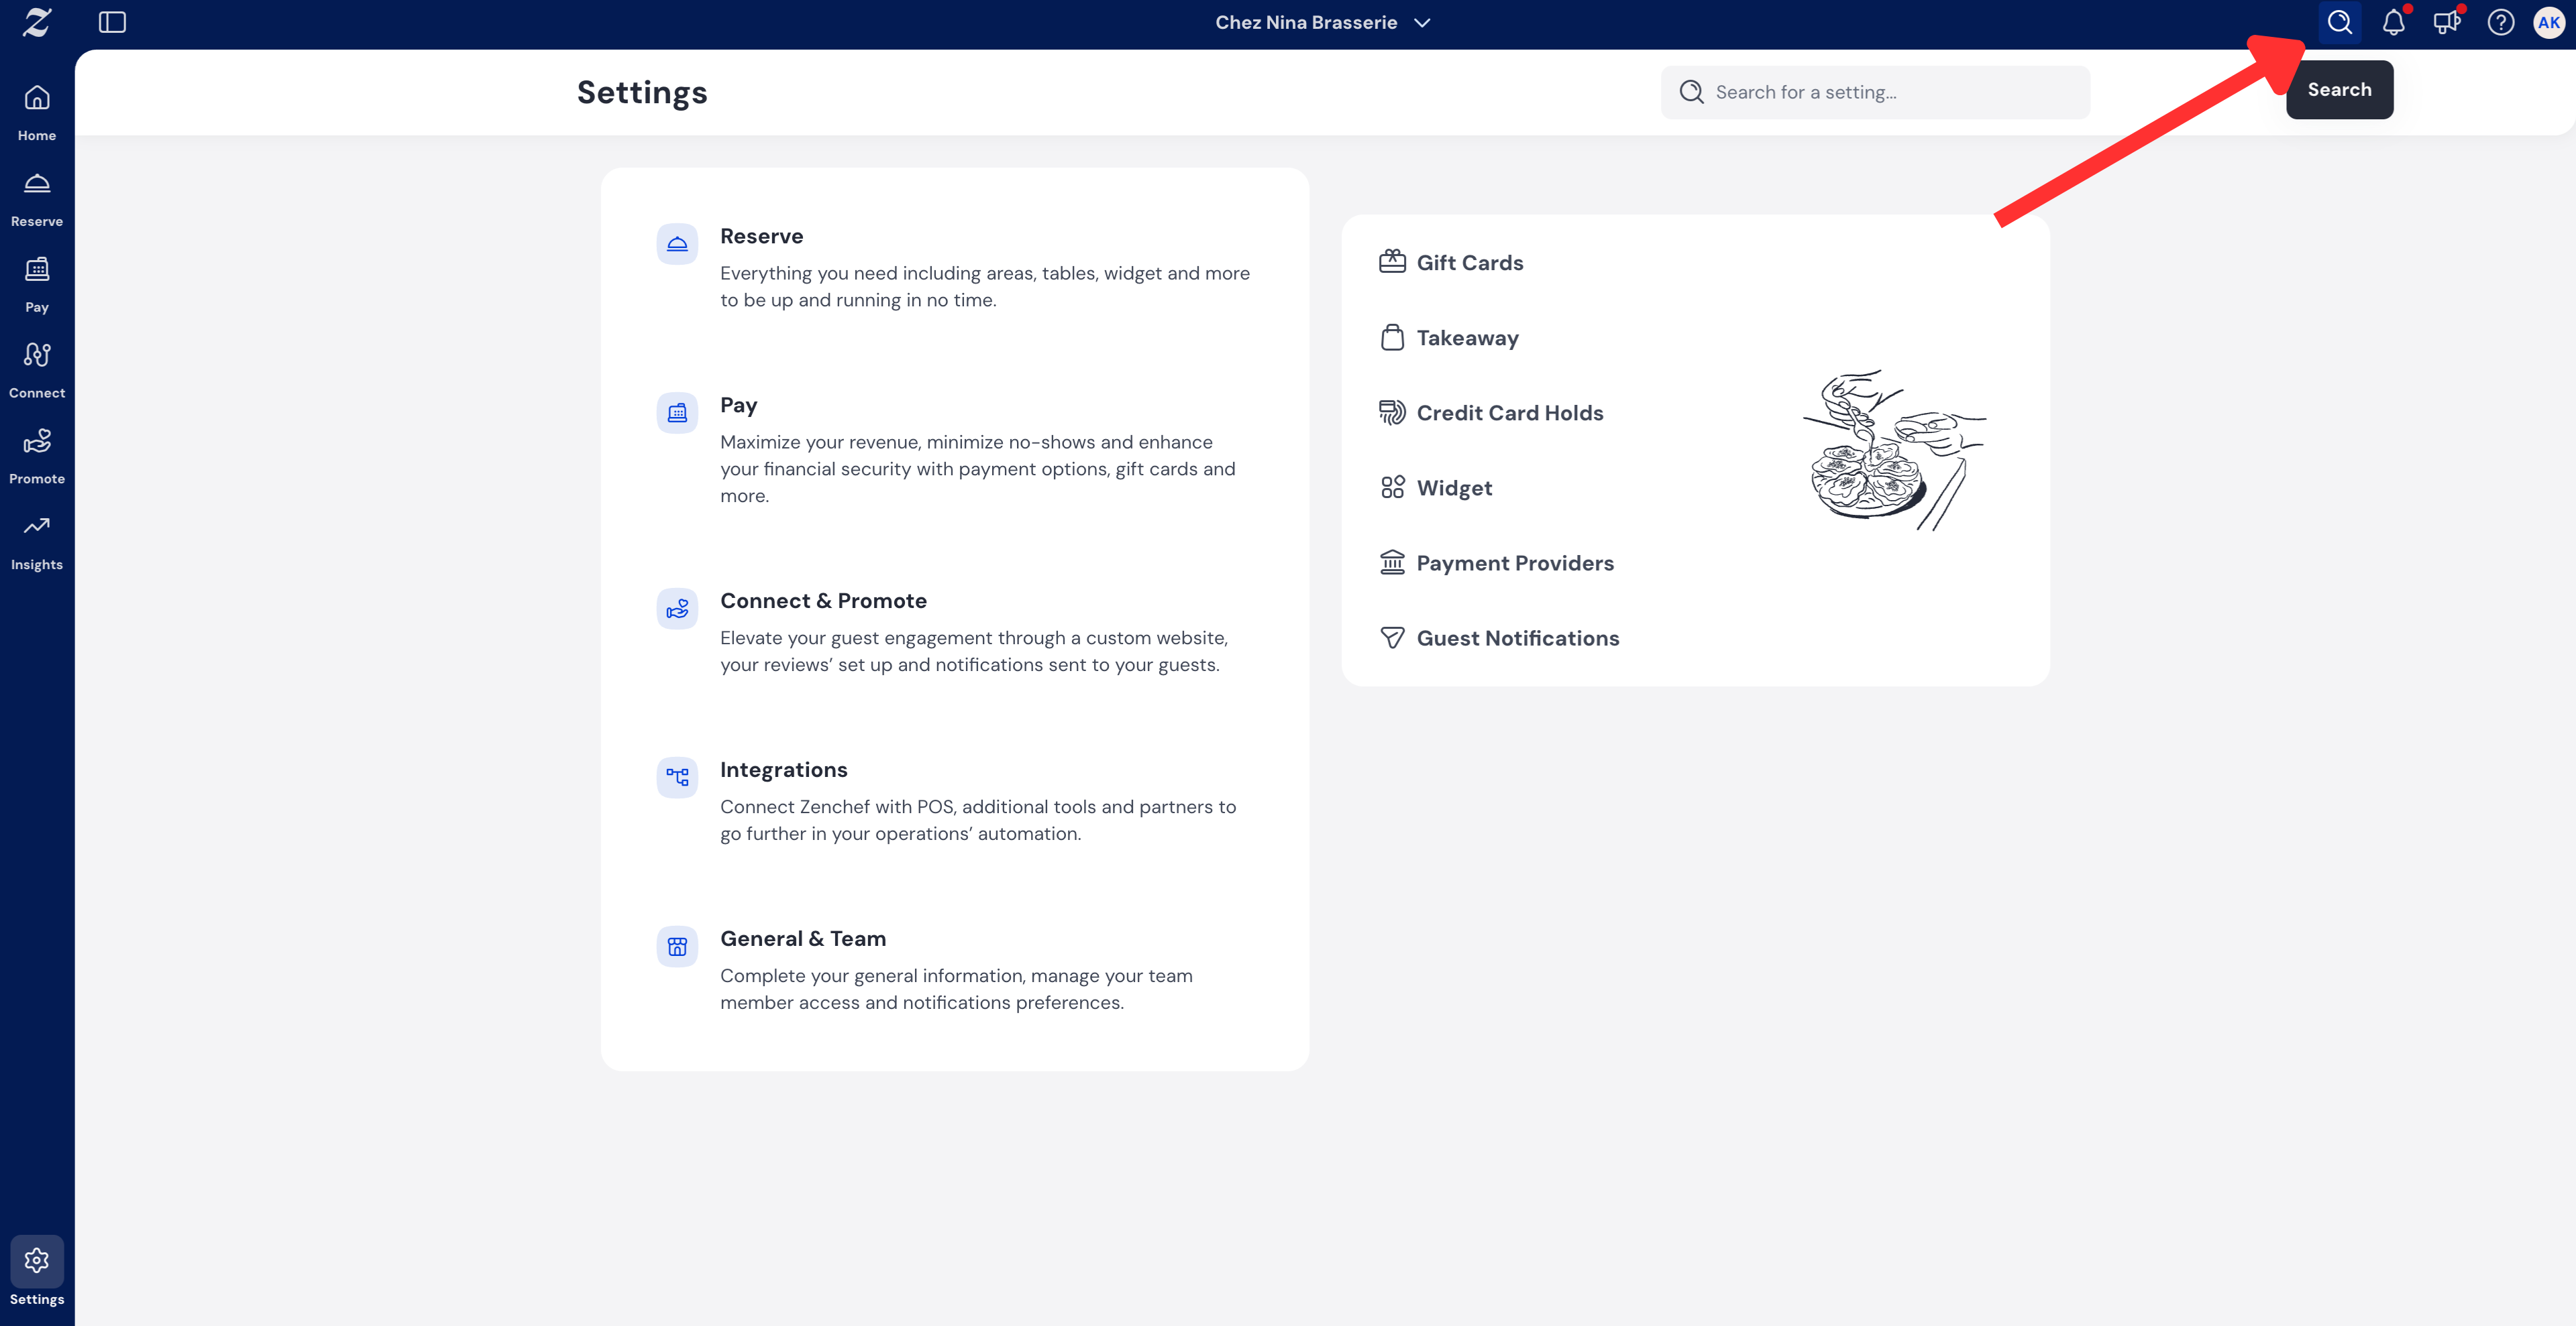The image size is (2576, 1326).
Task: Click the Integrations description about POS
Action: (978, 821)
